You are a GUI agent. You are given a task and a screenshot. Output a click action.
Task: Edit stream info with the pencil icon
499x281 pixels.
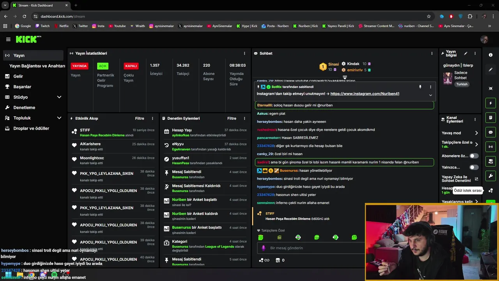pyautogui.click(x=465, y=53)
